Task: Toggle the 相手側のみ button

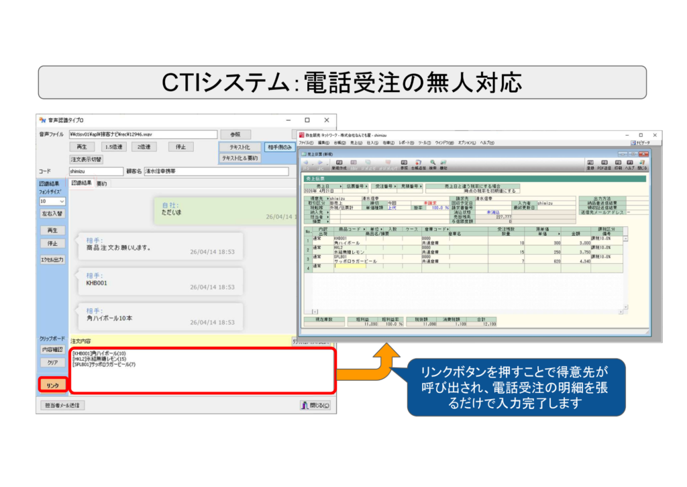Action: pos(280,147)
